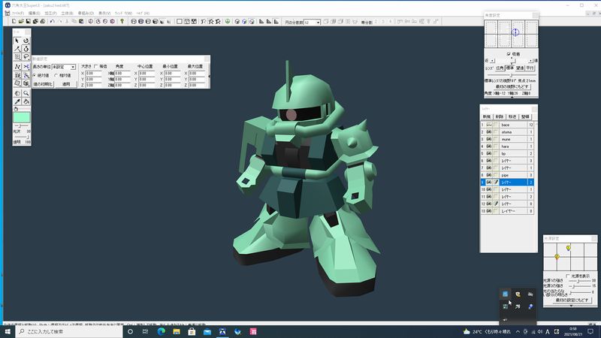
Task: Click the 新規 new layer button
Action: tap(487, 116)
